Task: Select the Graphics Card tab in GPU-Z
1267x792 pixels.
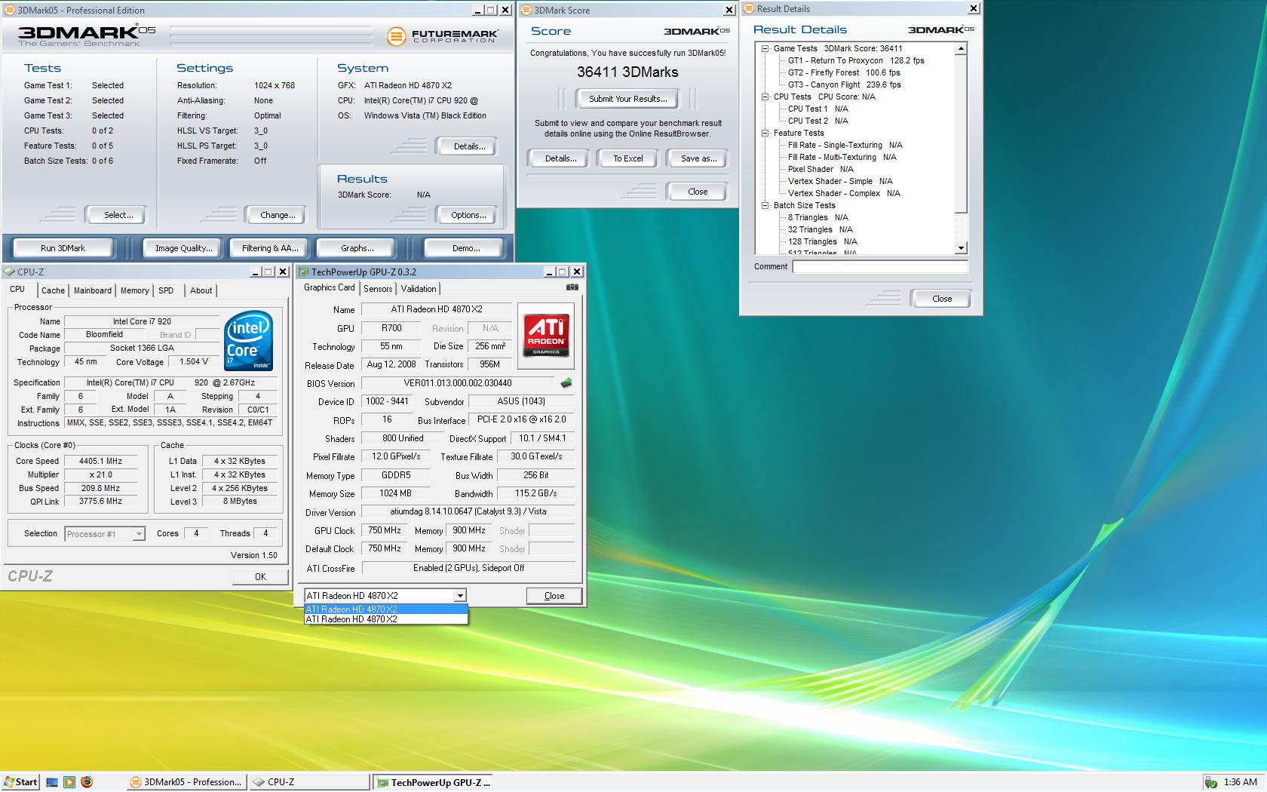Action: 329,287
